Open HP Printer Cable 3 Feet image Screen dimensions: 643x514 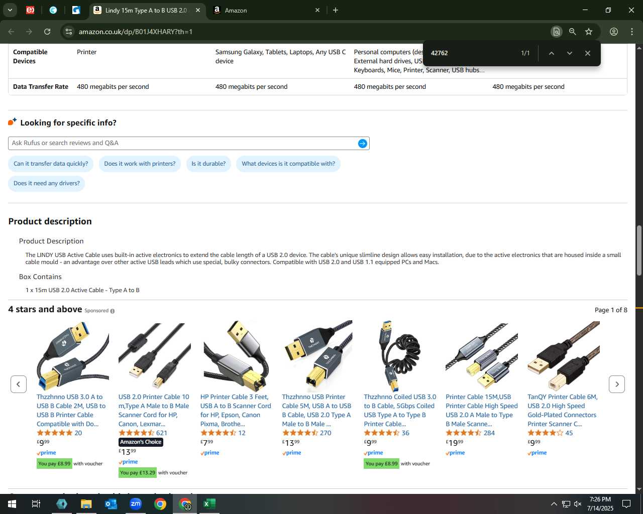(237, 356)
